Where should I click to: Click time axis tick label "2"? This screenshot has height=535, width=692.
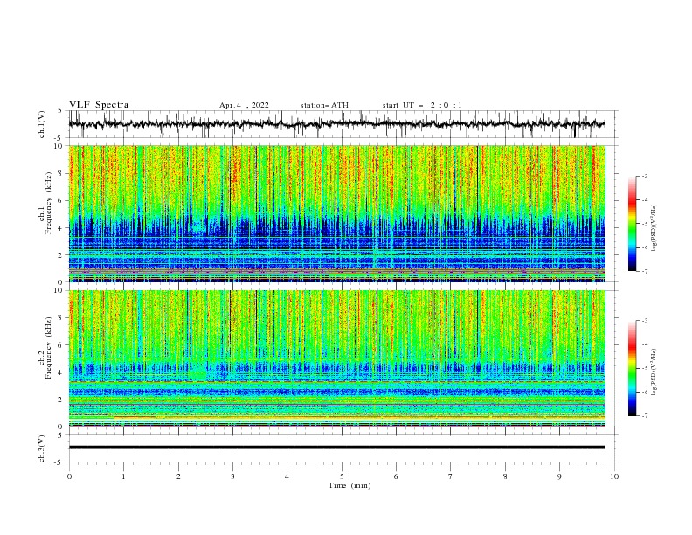click(x=178, y=476)
